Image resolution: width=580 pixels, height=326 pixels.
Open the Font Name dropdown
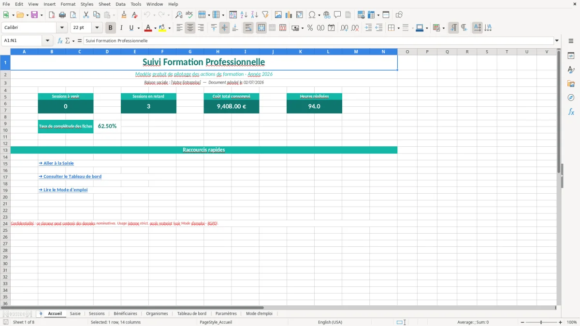point(62,28)
